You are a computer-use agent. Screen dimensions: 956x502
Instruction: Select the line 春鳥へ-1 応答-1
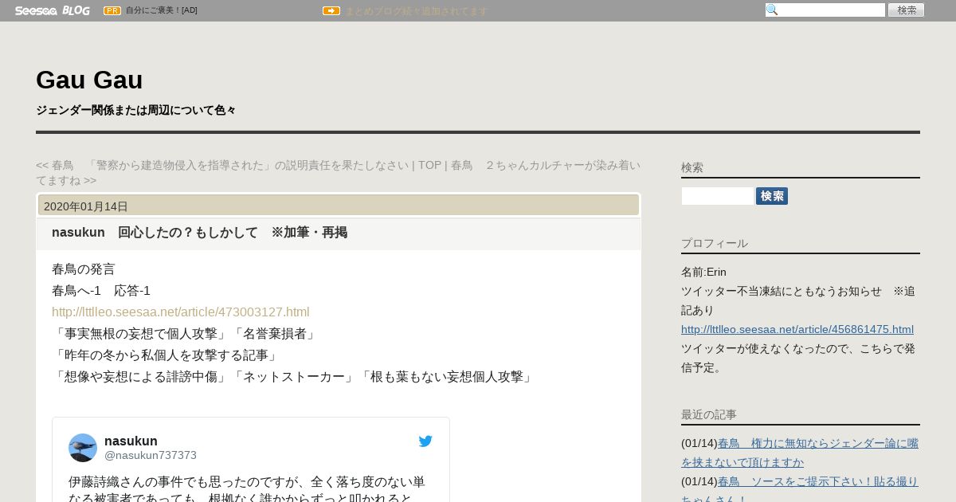click(101, 290)
